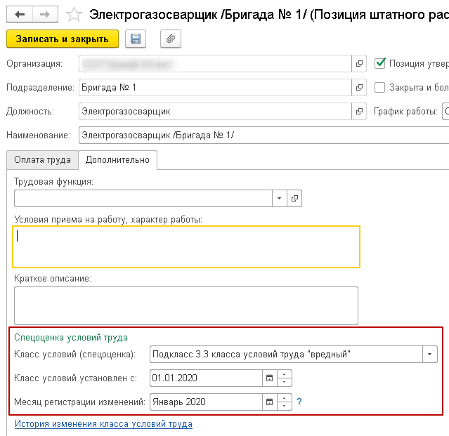Go forward with the right arrow button
This screenshot has height=436, width=449.
[x=45, y=14]
